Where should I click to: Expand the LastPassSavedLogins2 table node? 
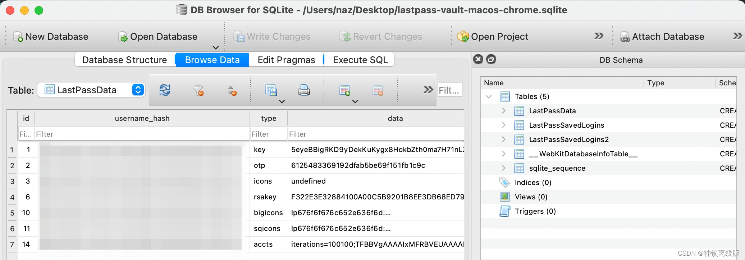point(504,140)
